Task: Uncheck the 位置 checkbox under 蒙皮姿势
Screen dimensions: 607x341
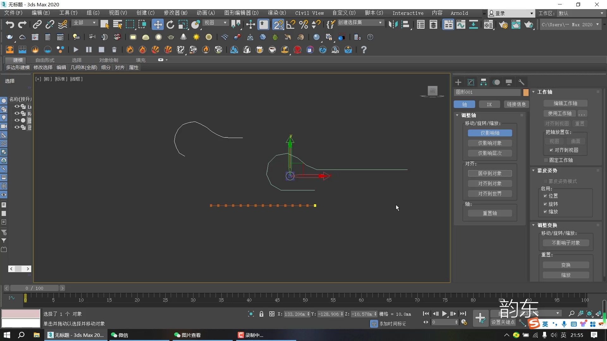Action: (545, 196)
